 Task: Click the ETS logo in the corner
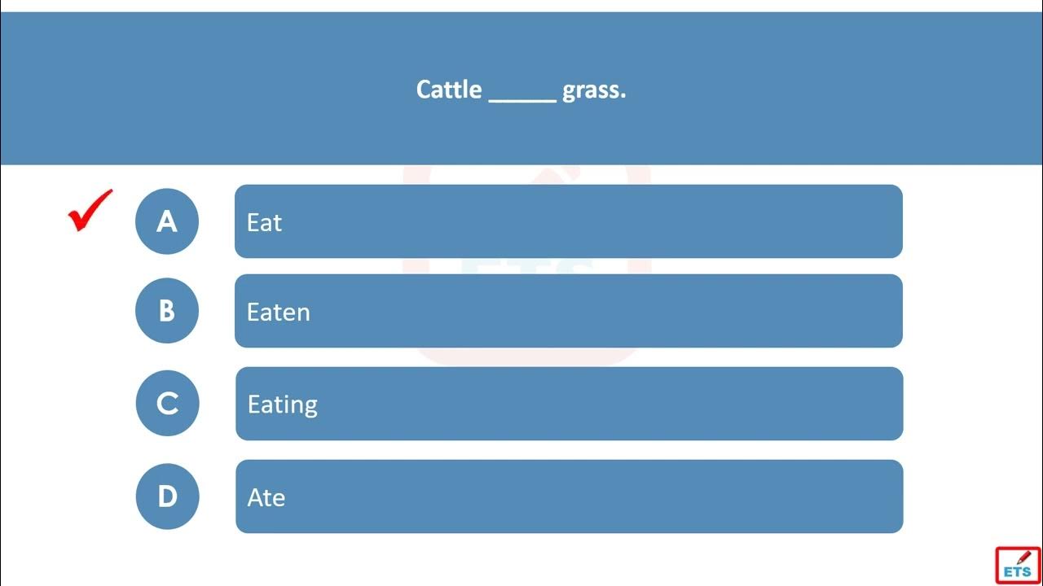(x=1018, y=565)
